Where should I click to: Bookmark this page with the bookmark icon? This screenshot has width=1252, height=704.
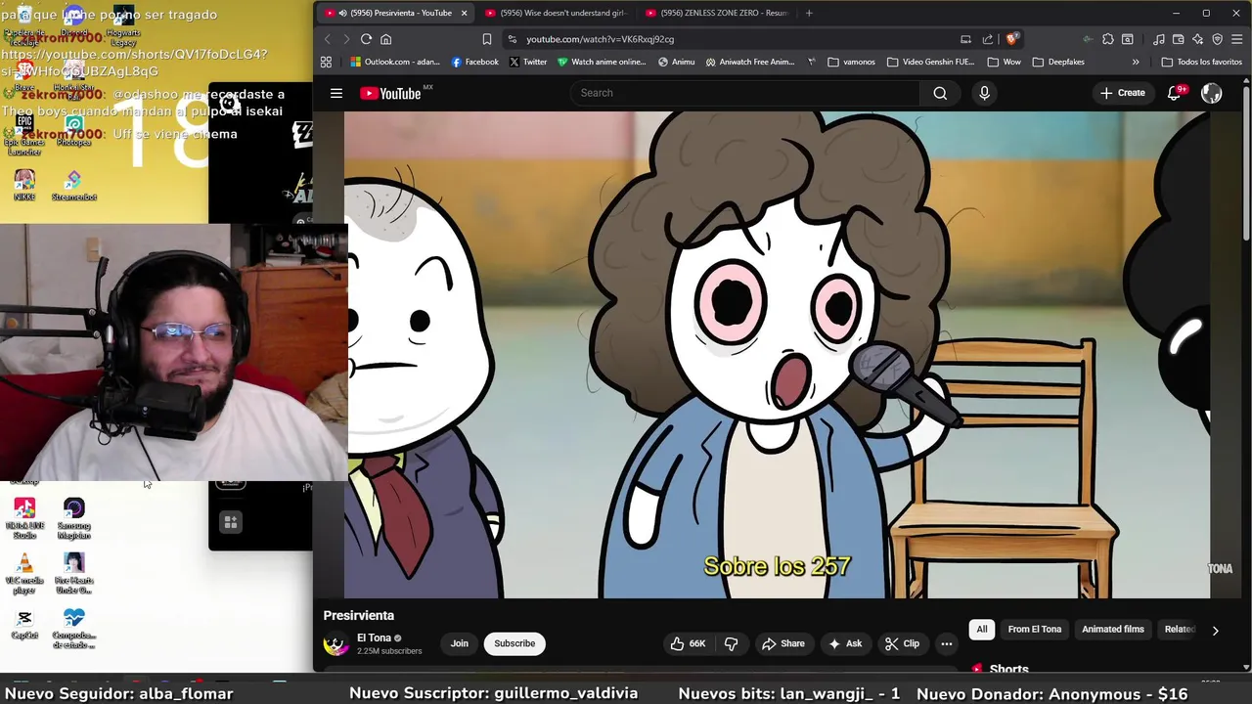[487, 39]
